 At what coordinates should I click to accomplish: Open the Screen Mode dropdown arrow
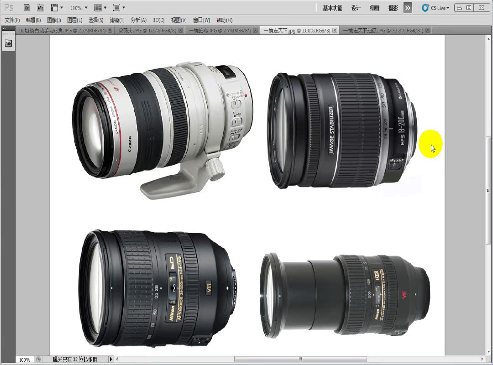pyautogui.click(x=124, y=8)
